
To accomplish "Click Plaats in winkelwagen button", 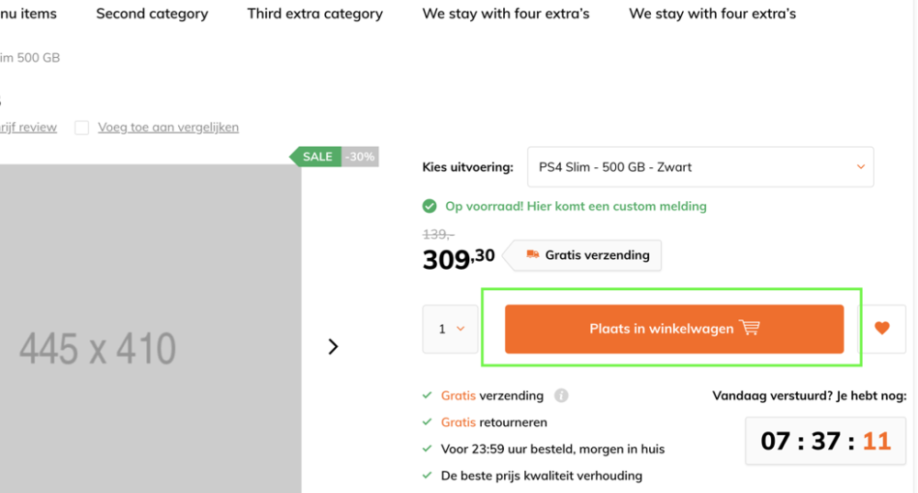I will pos(674,329).
